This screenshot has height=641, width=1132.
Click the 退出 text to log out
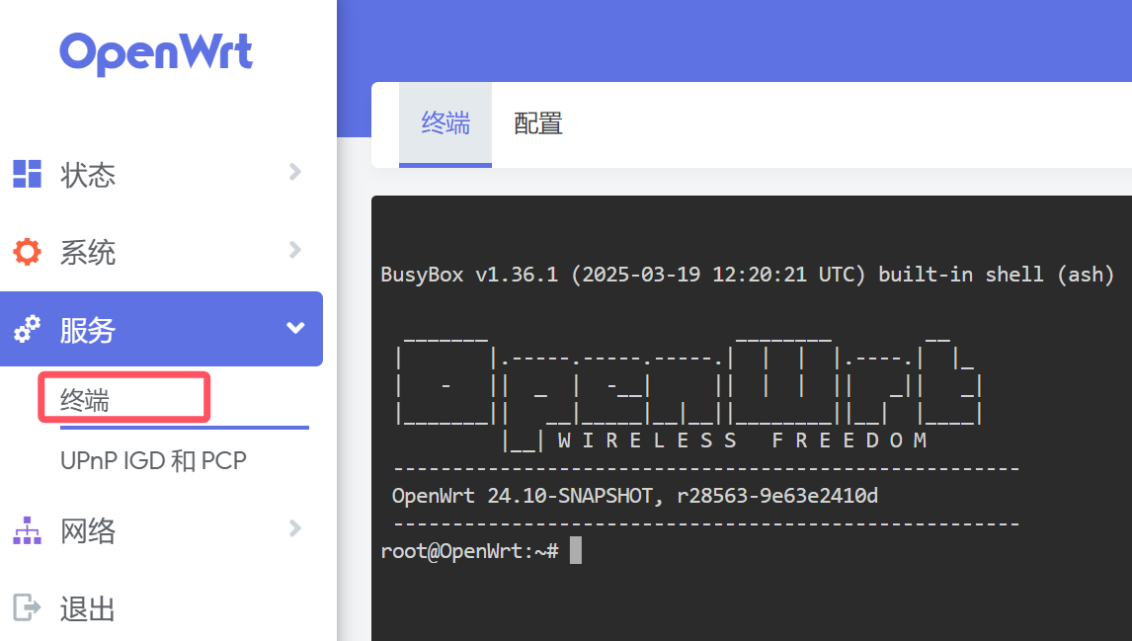(88, 608)
